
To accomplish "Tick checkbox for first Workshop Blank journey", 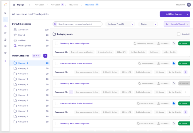I will pos(57,43).
